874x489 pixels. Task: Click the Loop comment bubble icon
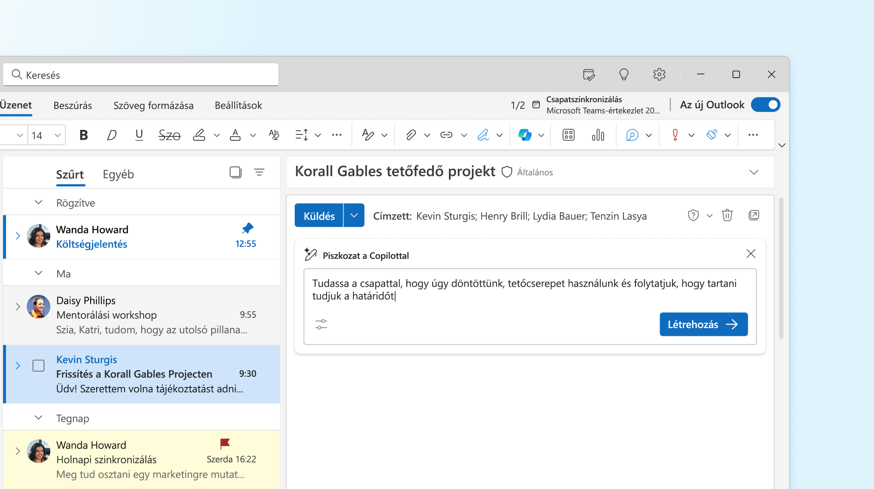click(x=632, y=135)
